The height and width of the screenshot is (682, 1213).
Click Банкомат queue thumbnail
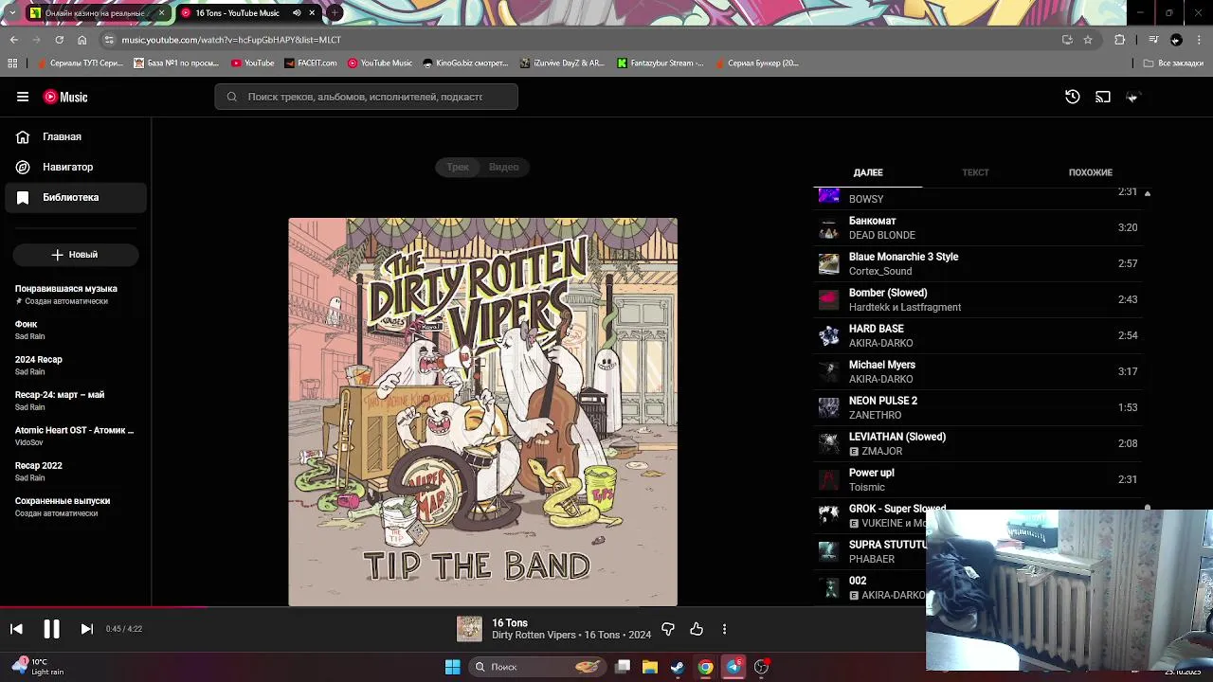pyautogui.click(x=829, y=227)
